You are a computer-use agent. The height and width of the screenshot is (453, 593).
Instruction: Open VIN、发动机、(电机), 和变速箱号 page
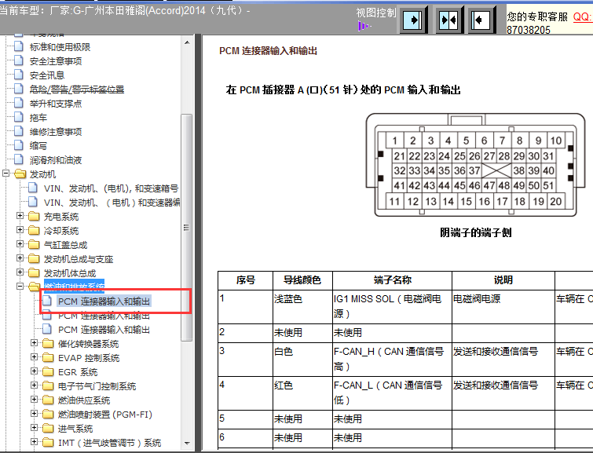(111, 188)
